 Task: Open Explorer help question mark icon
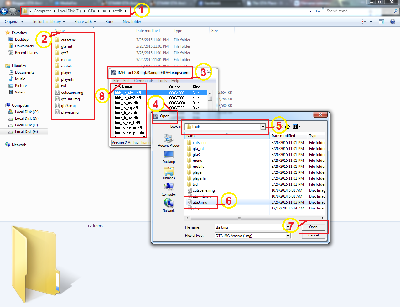tap(393, 22)
